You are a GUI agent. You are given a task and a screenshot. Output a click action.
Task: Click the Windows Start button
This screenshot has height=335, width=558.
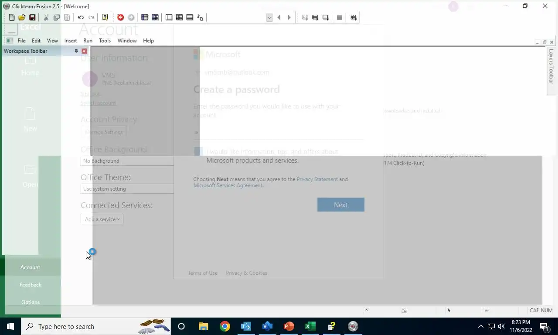point(10,326)
